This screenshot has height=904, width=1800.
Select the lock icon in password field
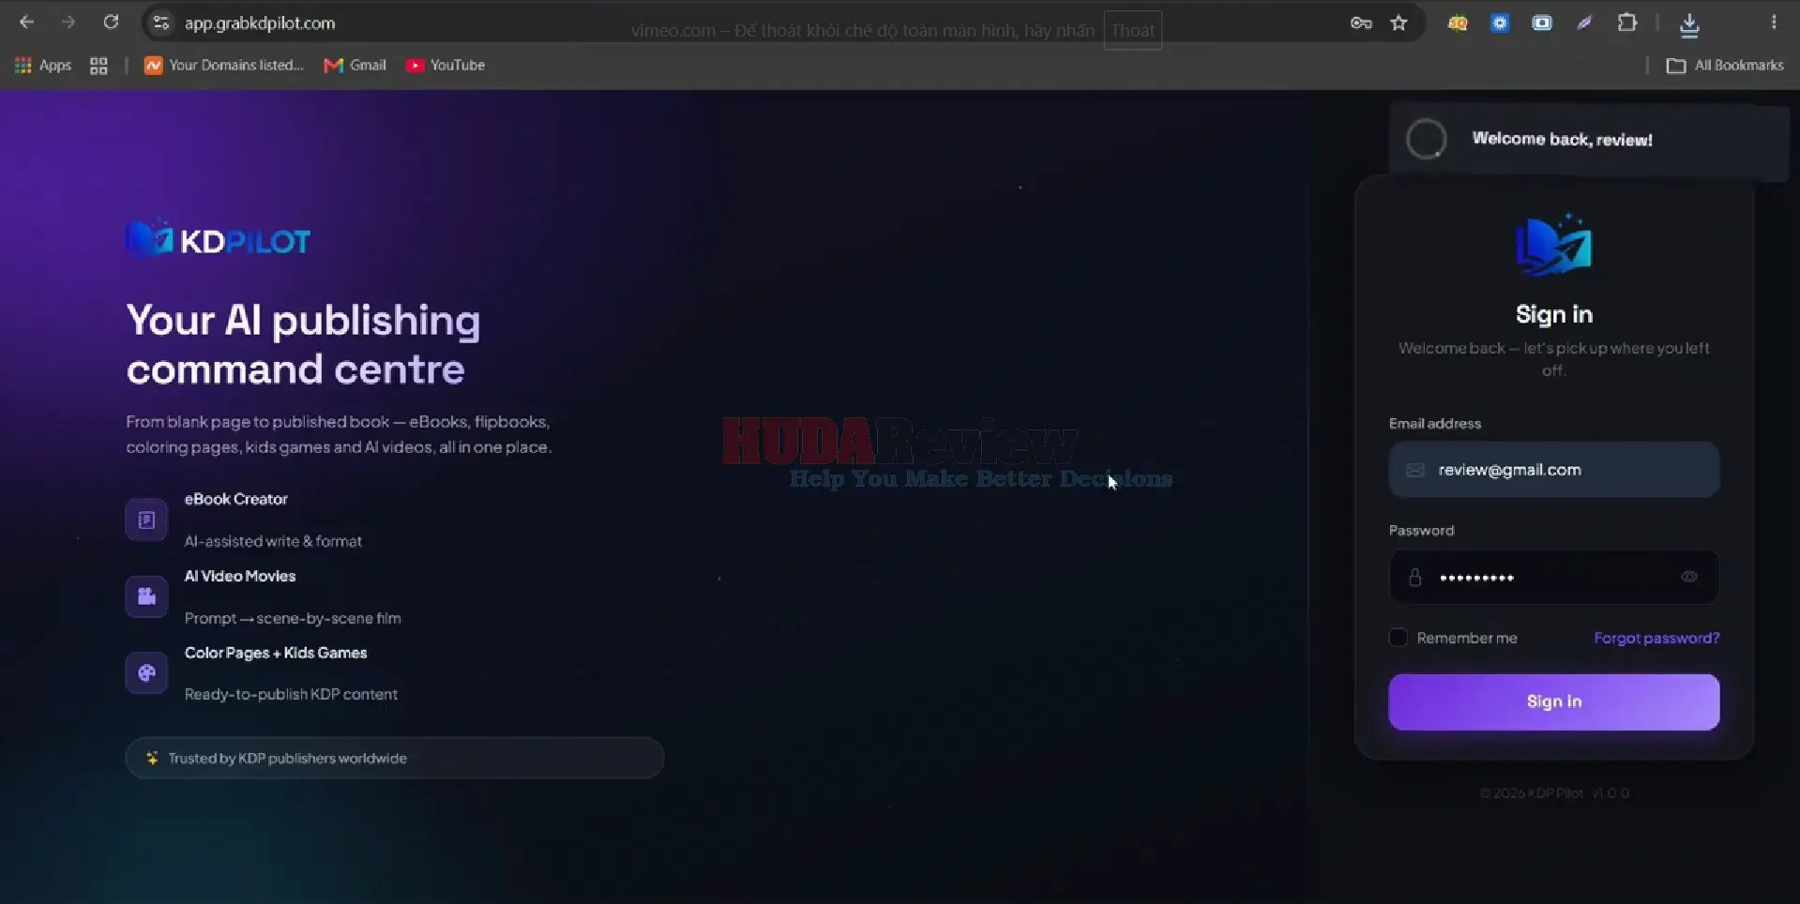point(1415,577)
